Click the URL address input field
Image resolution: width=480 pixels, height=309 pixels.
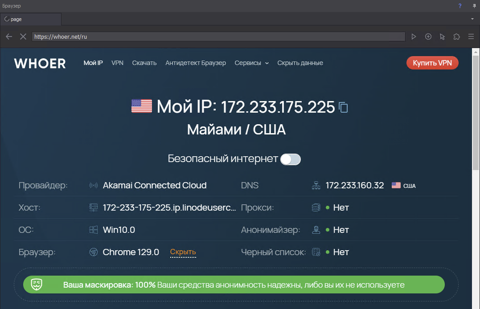(x=218, y=37)
